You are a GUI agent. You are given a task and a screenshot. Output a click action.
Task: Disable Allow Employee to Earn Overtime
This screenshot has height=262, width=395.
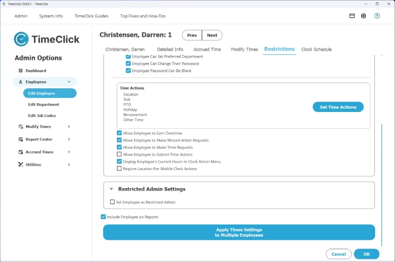pyautogui.click(x=119, y=133)
